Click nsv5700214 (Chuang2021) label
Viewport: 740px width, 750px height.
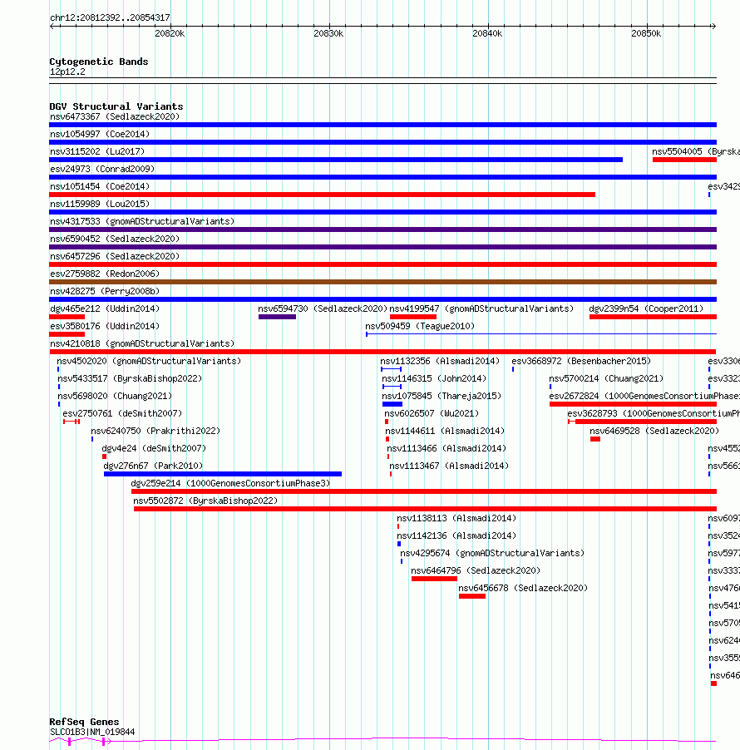(606, 379)
